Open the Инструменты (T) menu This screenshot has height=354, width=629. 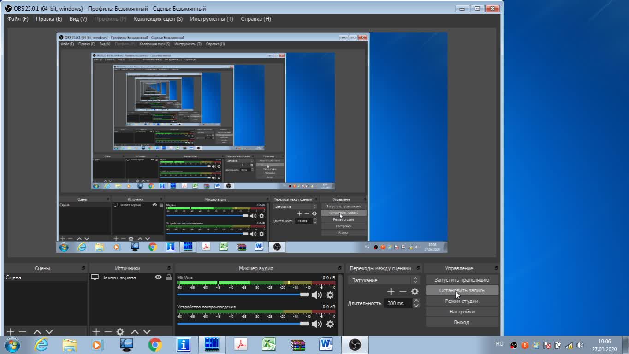212,19
